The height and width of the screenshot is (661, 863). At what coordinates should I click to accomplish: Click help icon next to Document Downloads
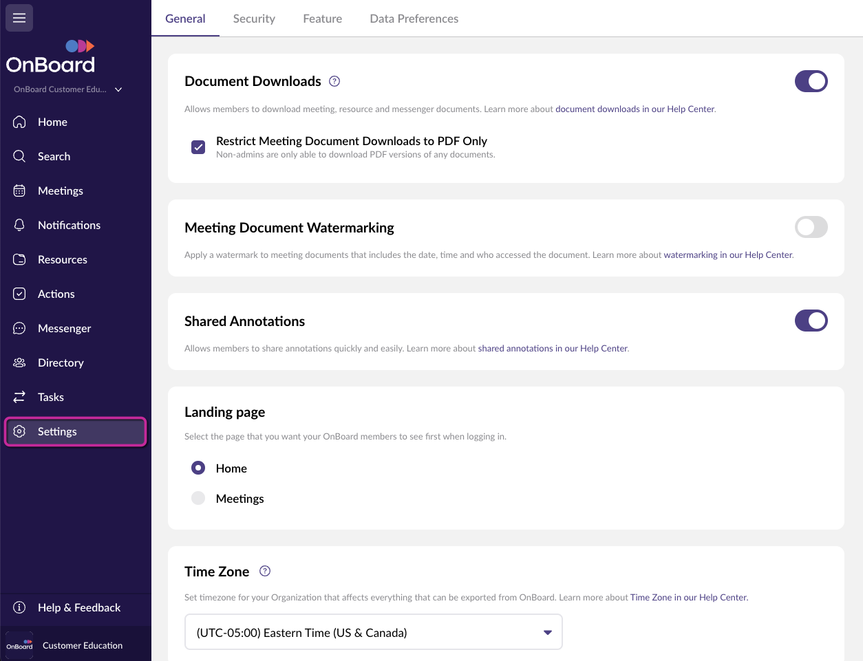(x=334, y=81)
